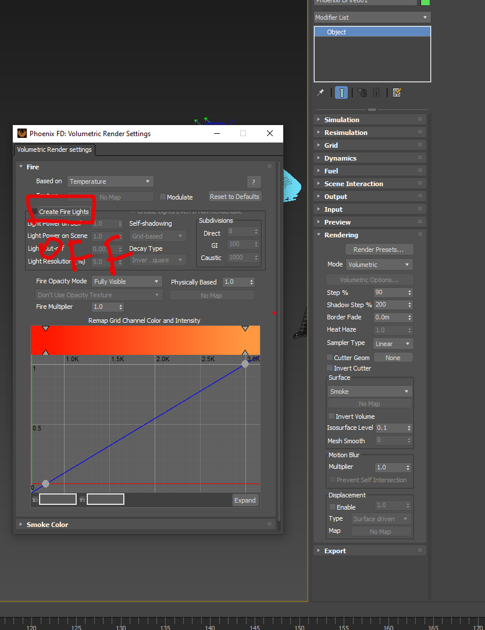Click Displacement Map No Map button

point(380,532)
